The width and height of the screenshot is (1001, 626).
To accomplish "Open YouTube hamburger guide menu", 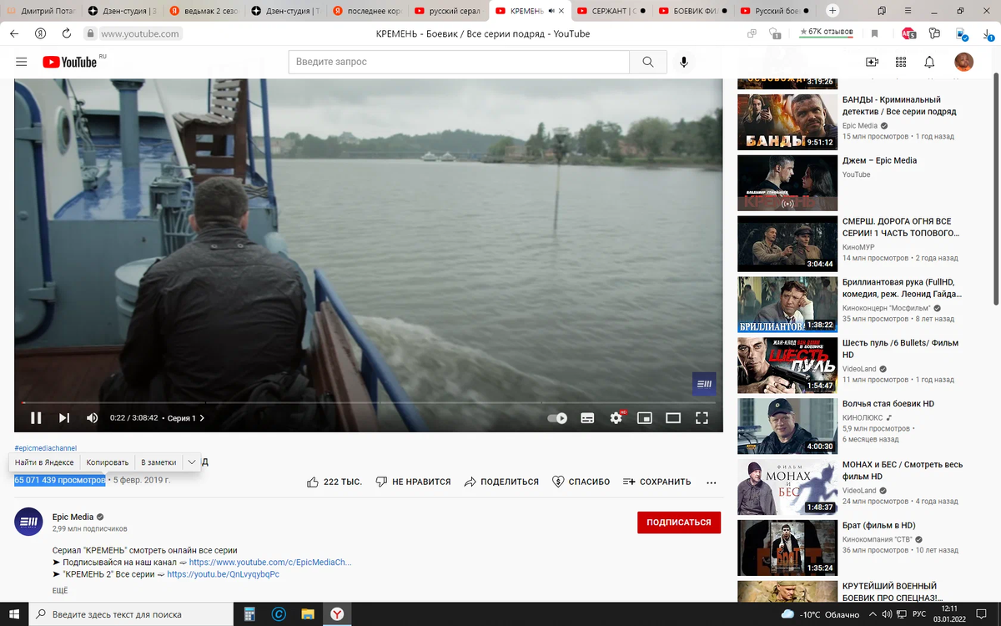I will pos(22,62).
